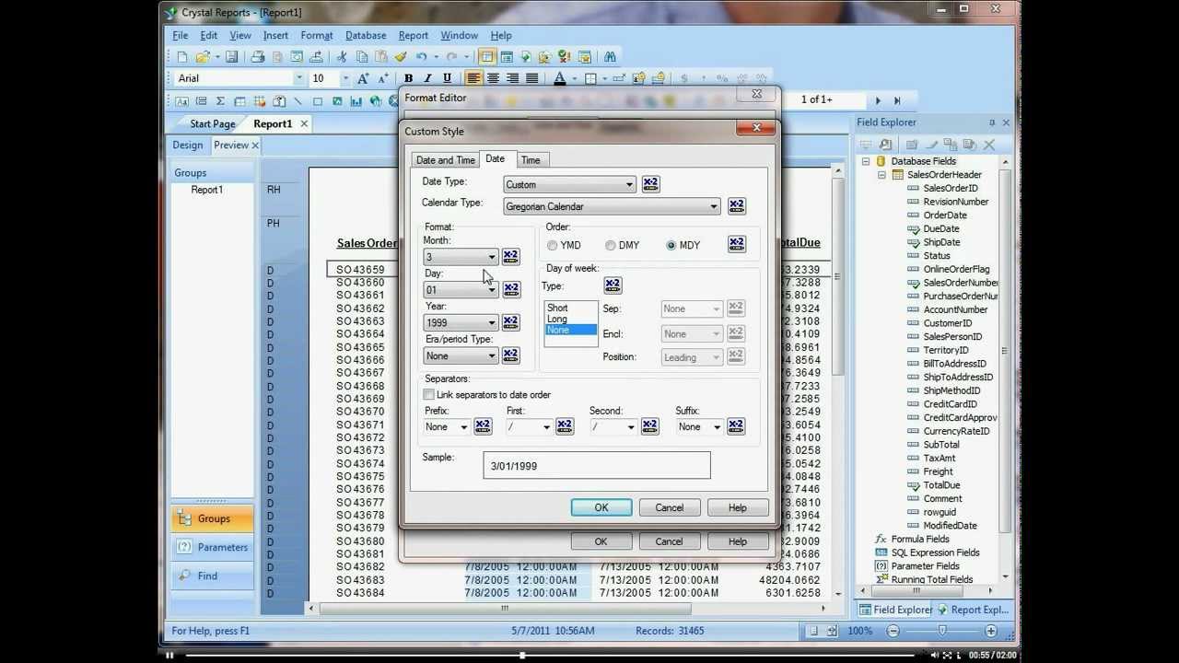
Task: Click the Sample date preview field
Action: pos(597,465)
